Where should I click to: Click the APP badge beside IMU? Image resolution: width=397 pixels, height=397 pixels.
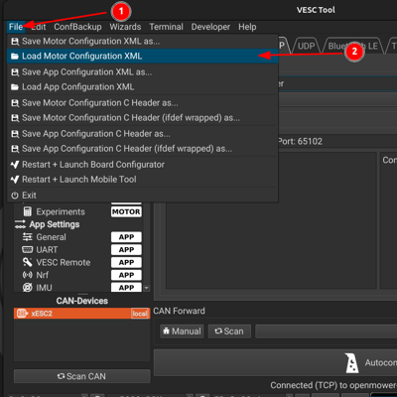(x=126, y=287)
